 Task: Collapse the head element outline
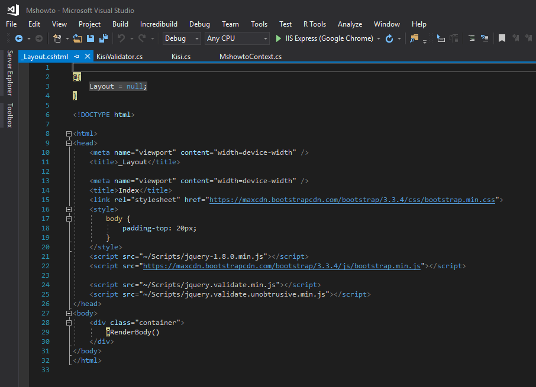[69, 144]
